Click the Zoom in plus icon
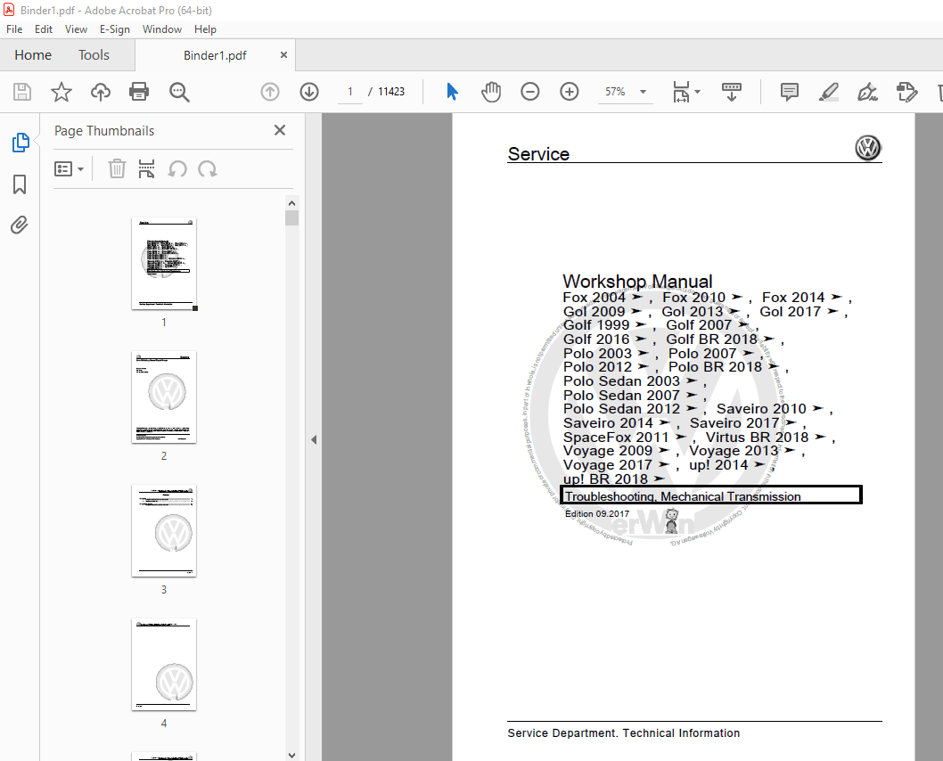The image size is (943, 761). [x=570, y=92]
